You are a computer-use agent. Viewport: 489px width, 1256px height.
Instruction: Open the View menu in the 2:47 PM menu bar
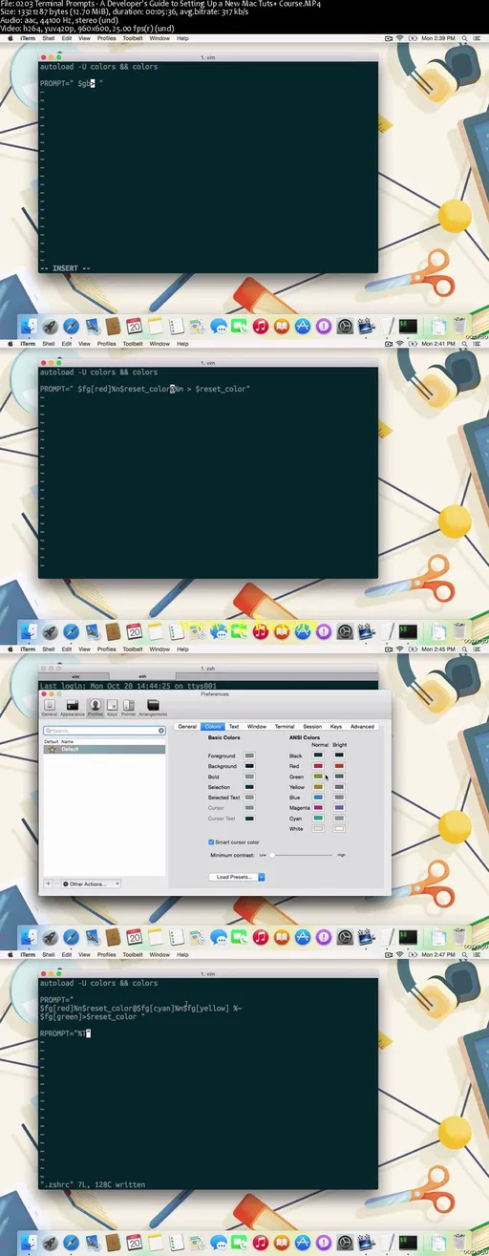[x=85, y=954]
